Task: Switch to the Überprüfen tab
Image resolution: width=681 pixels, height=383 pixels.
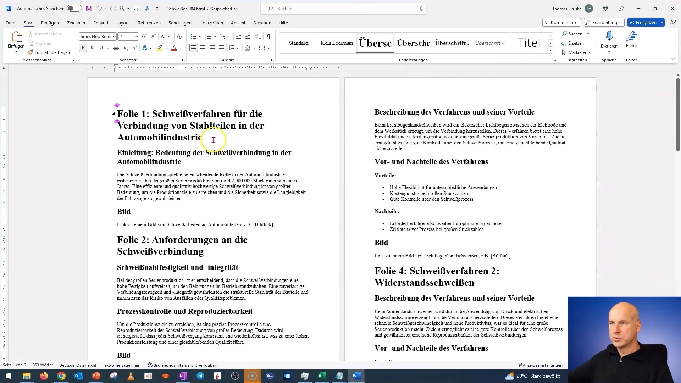Action: 211,23
